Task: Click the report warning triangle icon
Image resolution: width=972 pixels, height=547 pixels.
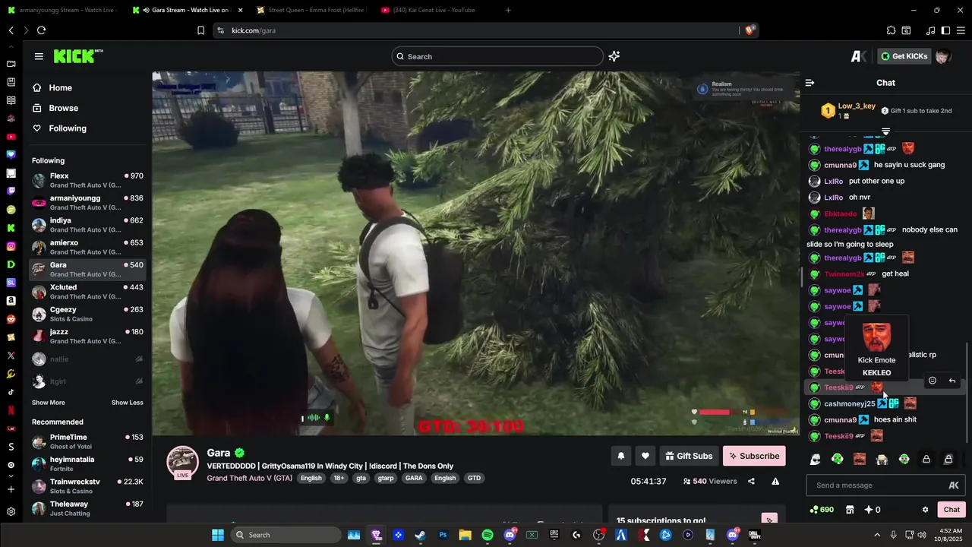Action: tap(775, 481)
